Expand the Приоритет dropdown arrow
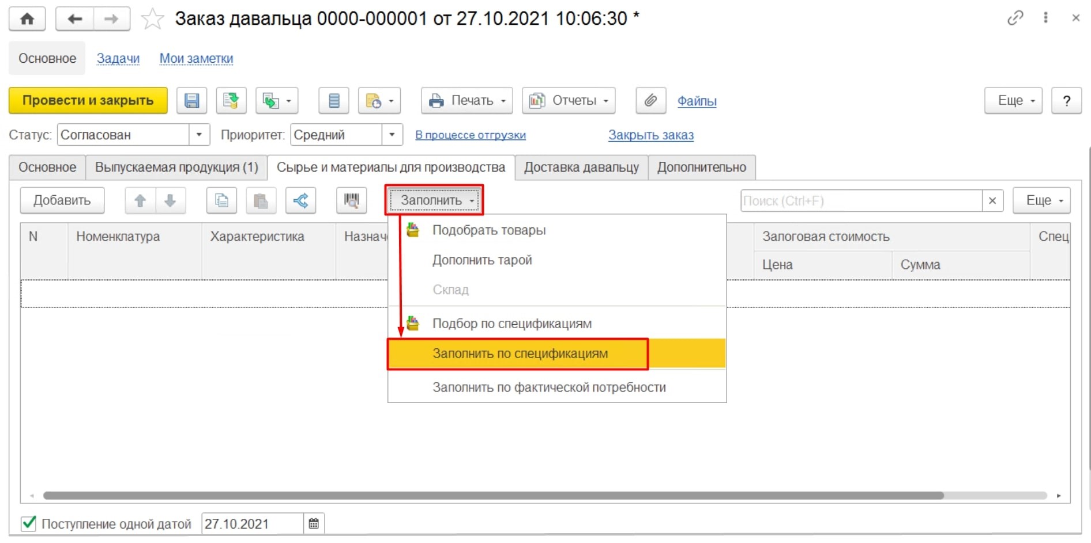Viewport: 1091px width, 543px height. tap(392, 135)
